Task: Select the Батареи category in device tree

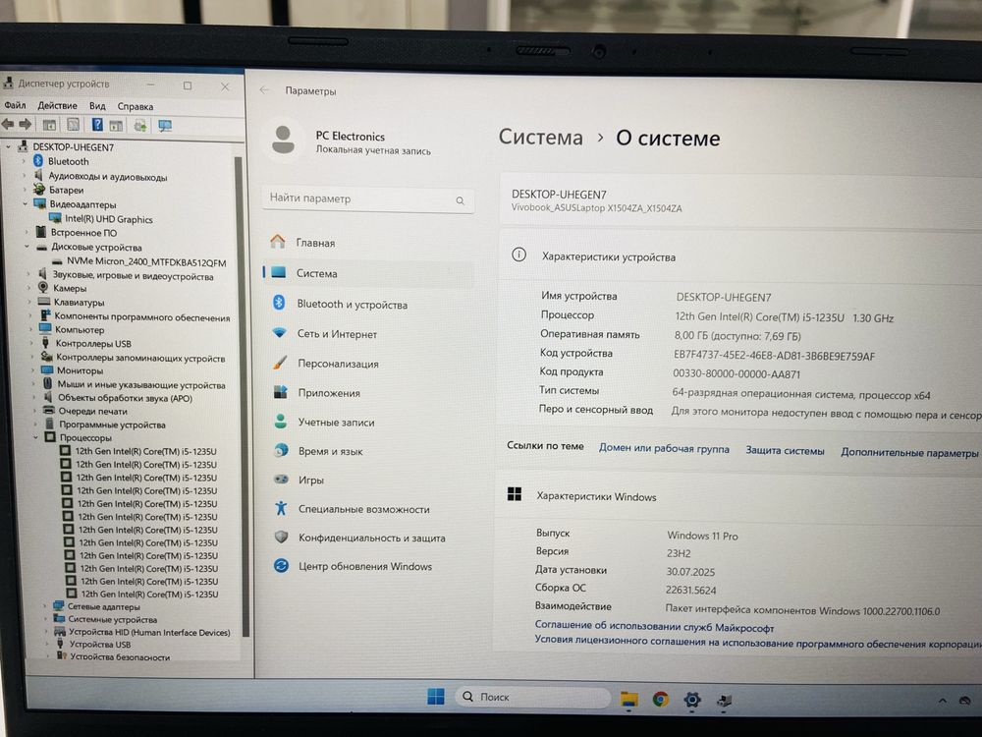Action: [66, 190]
